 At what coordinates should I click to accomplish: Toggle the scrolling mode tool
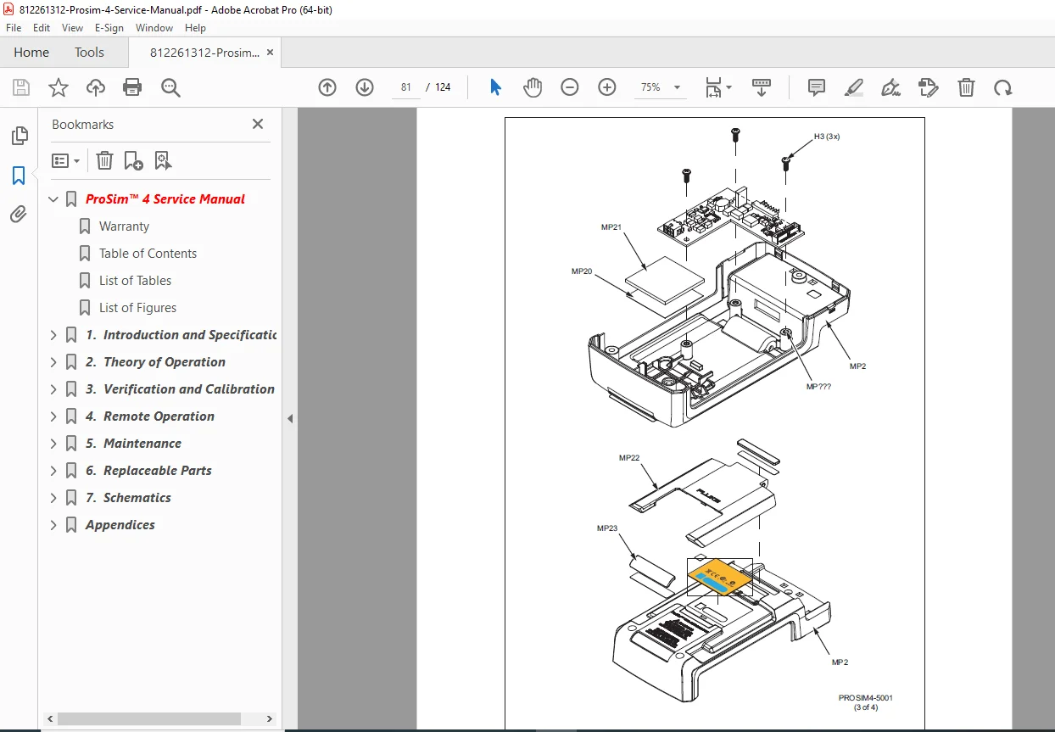[x=762, y=87]
